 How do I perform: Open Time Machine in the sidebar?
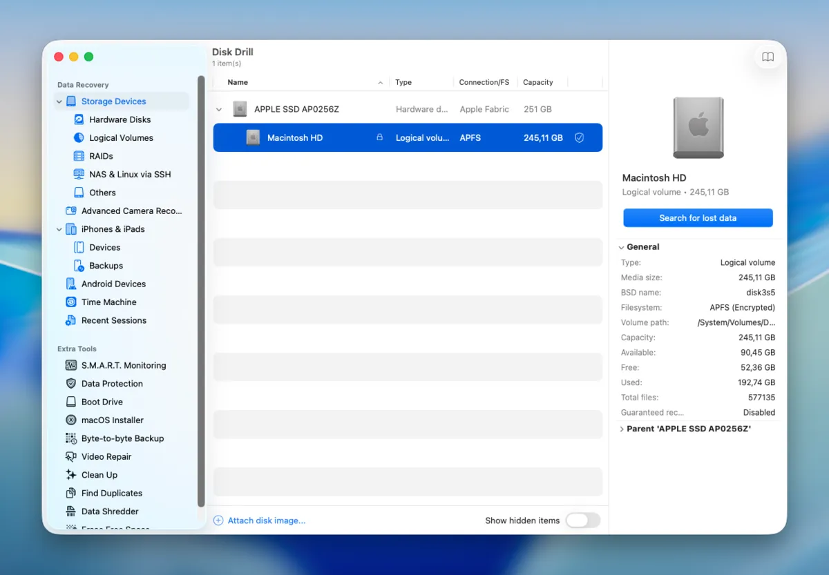109,302
